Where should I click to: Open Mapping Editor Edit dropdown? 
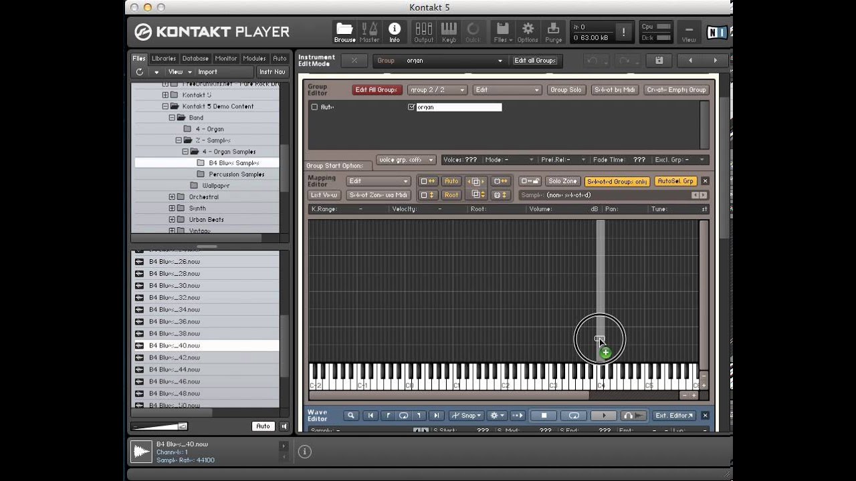coord(378,181)
